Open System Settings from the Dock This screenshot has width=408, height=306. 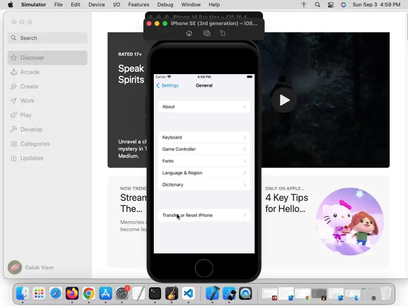coord(122,294)
